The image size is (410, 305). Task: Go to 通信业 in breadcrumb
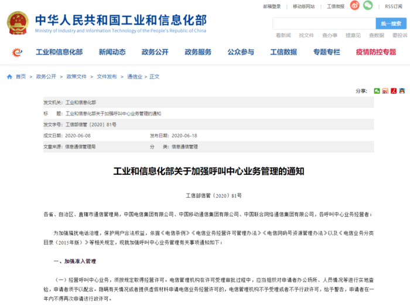click(x=135, y=77)
